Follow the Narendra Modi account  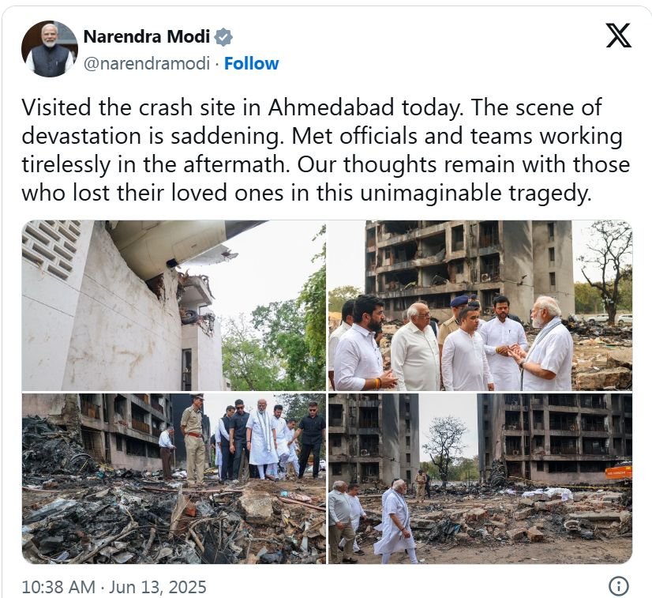251,64
